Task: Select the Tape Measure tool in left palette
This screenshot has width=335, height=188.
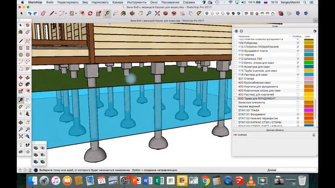Action: click(21, 100)
